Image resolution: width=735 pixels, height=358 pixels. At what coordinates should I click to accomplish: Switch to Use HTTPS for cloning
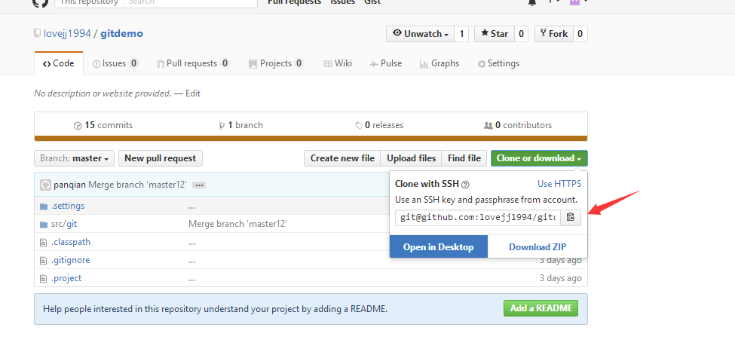pyautogui.click(x=559, y=184)
